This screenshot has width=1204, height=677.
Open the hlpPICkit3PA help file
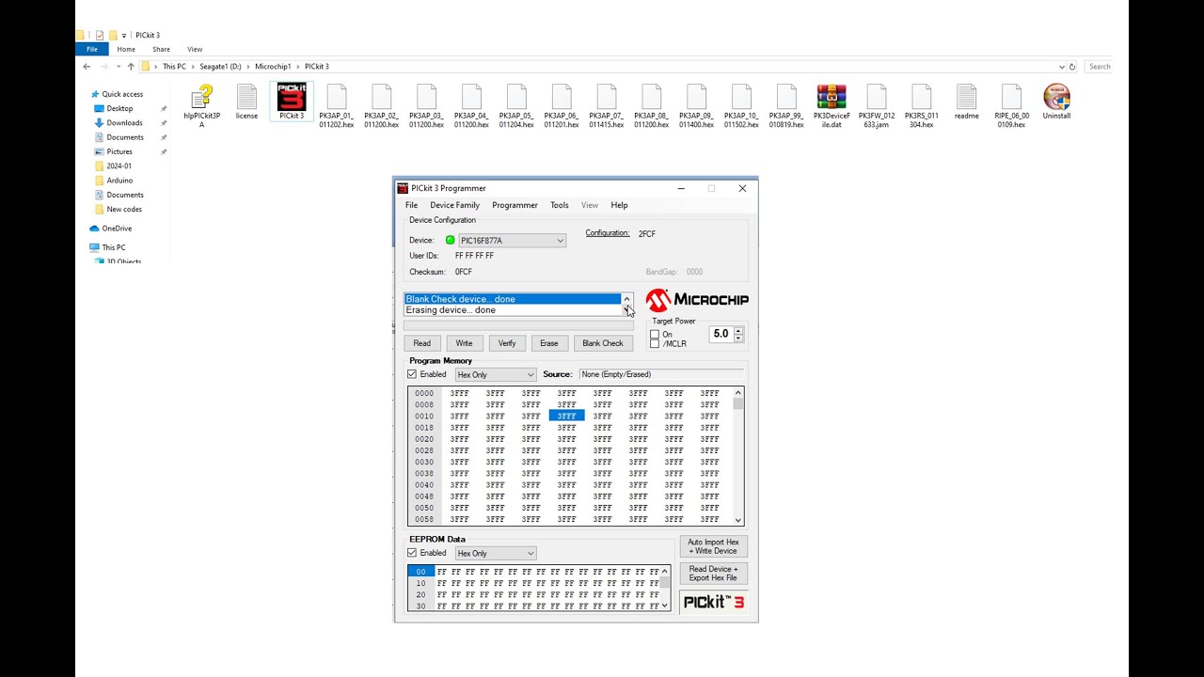pos(201,106)
